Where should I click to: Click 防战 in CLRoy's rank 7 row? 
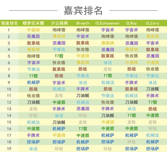[131, 69]
